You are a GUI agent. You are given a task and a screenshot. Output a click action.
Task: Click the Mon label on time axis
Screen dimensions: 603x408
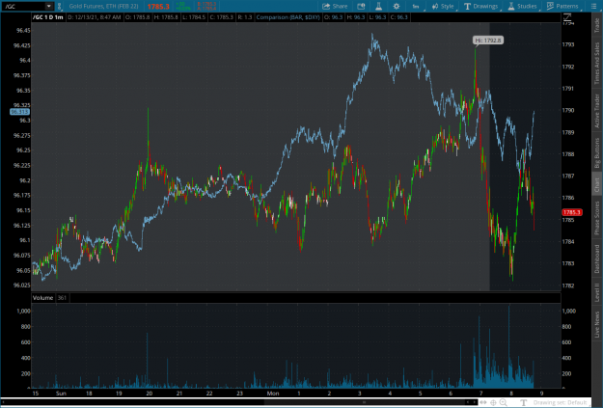point(273,394)
